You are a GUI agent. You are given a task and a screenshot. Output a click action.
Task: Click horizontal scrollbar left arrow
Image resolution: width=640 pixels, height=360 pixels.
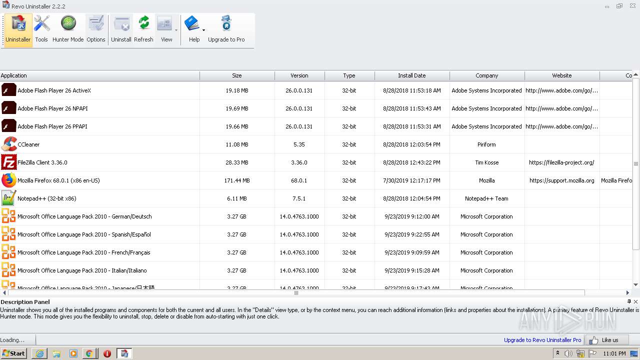[4, 293]
